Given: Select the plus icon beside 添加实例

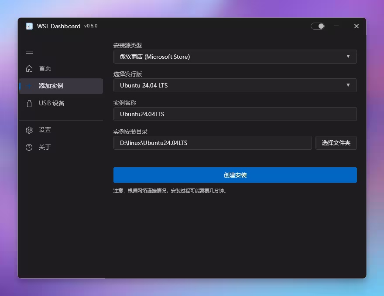Looking at the screenshot, I should coord(29,86).
